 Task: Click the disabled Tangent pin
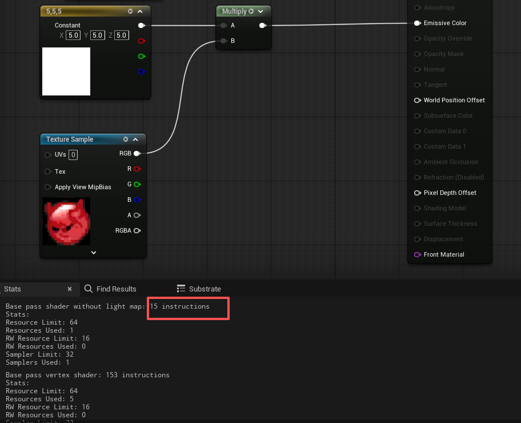coord(418,85)
